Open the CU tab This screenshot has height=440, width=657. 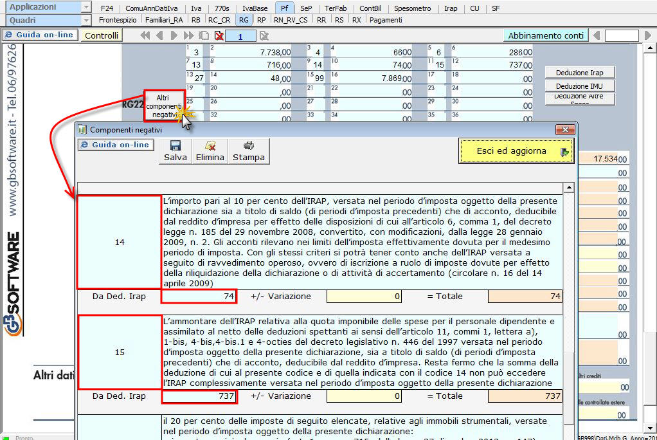[474, 8]
